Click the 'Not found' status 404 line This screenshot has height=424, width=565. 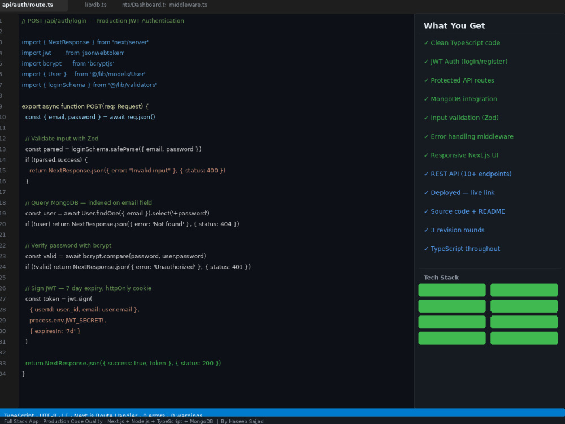tap(132, 224)
